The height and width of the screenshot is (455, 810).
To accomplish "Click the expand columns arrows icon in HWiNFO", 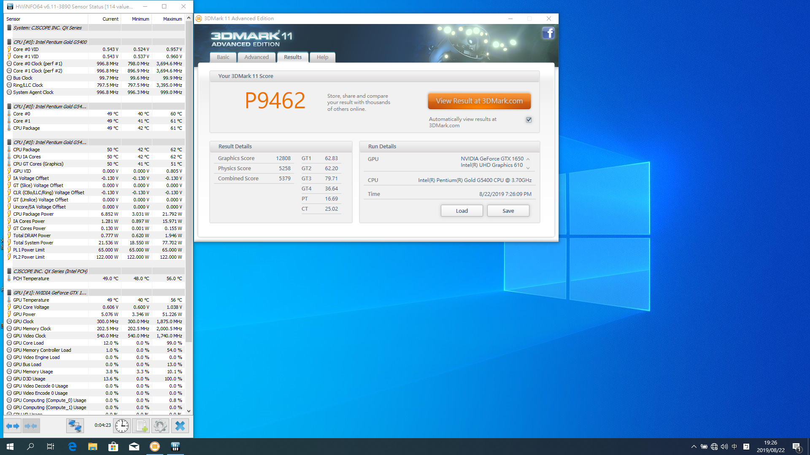I will tap(13, 426).
